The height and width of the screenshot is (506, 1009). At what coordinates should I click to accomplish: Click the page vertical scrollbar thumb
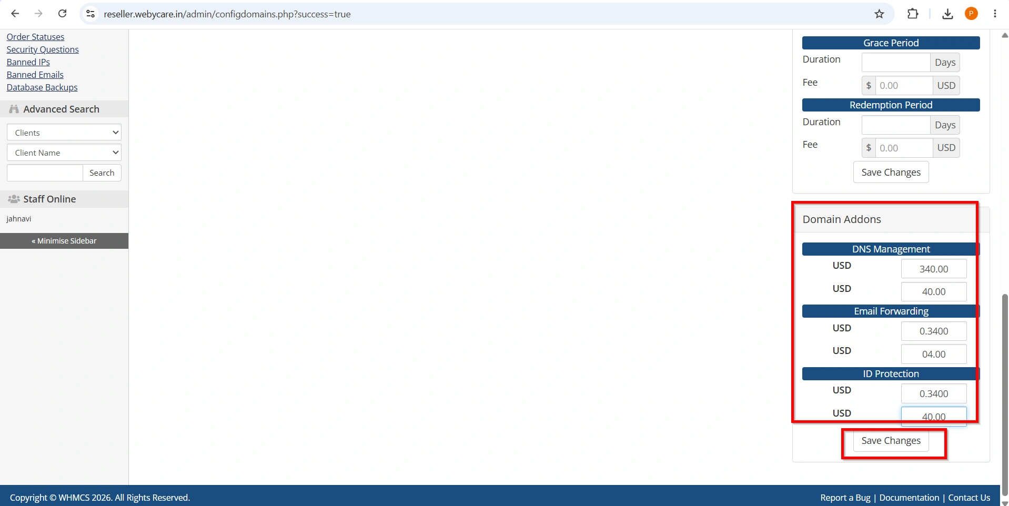[1004, 394]
